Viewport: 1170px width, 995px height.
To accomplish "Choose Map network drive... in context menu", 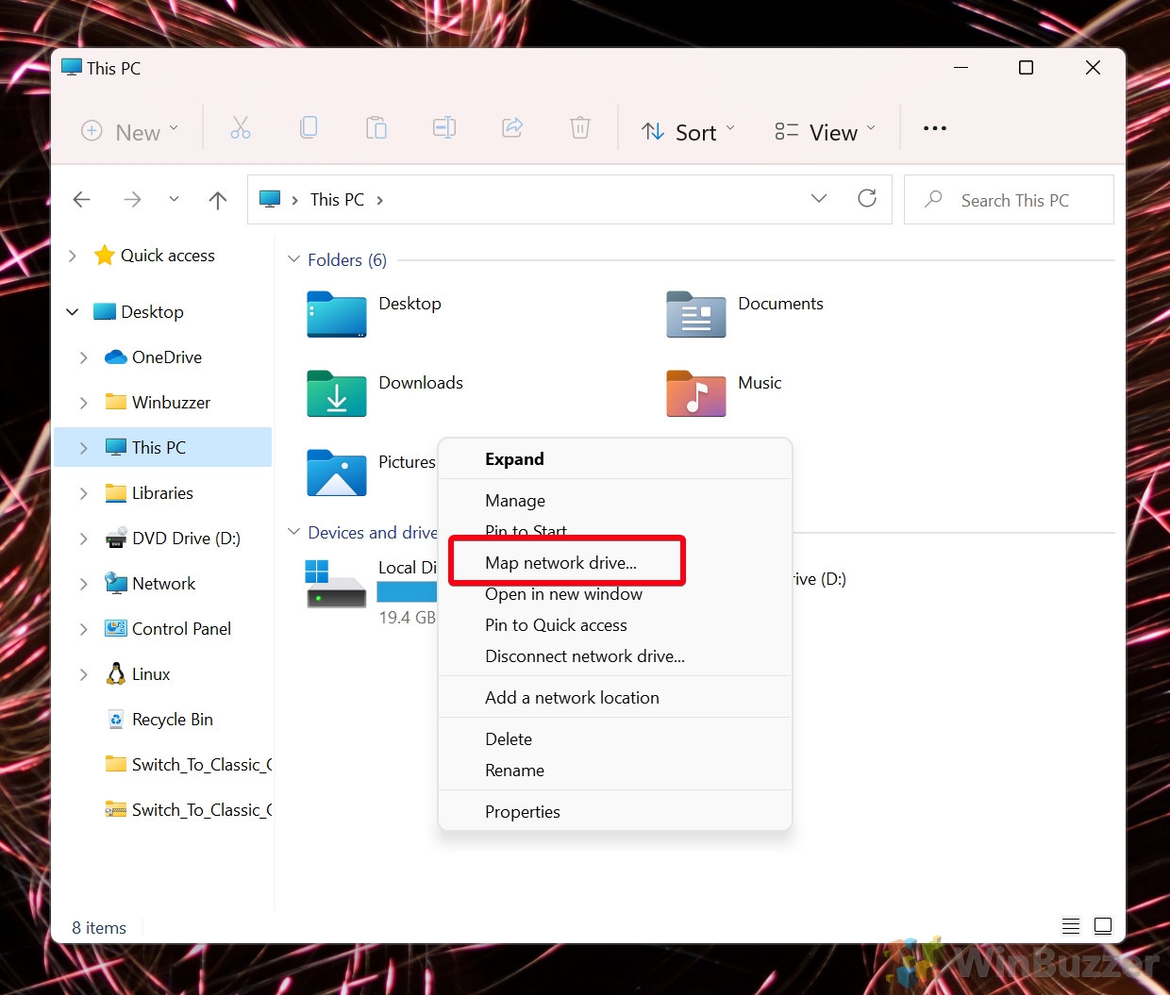I will click(615, 563).
